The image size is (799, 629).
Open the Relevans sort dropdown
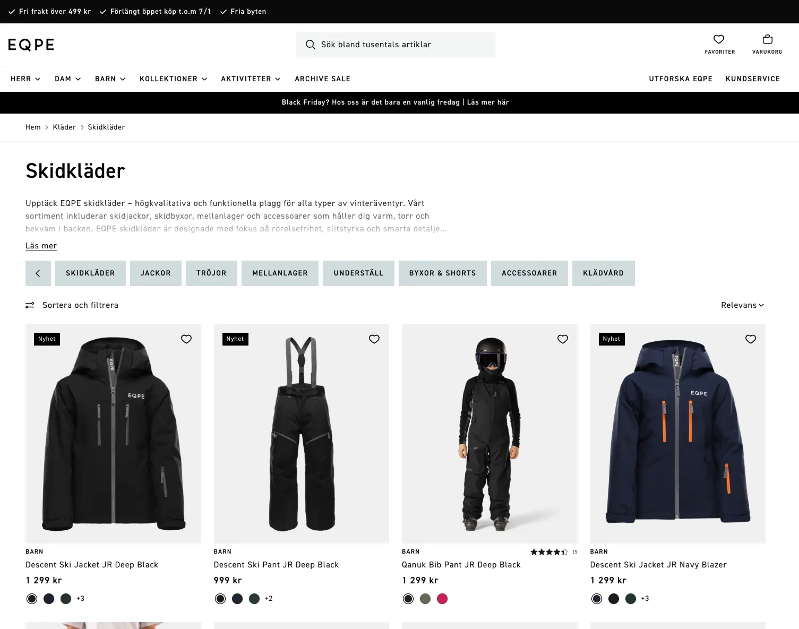[x=742, y=305]
